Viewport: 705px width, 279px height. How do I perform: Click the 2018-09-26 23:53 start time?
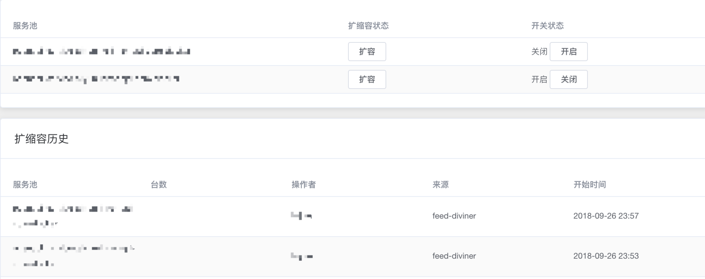tap(606, 256)
